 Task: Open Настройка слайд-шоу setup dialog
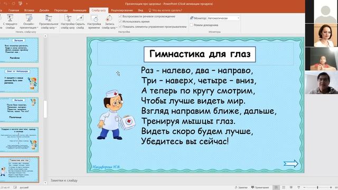tap(68, 22)
